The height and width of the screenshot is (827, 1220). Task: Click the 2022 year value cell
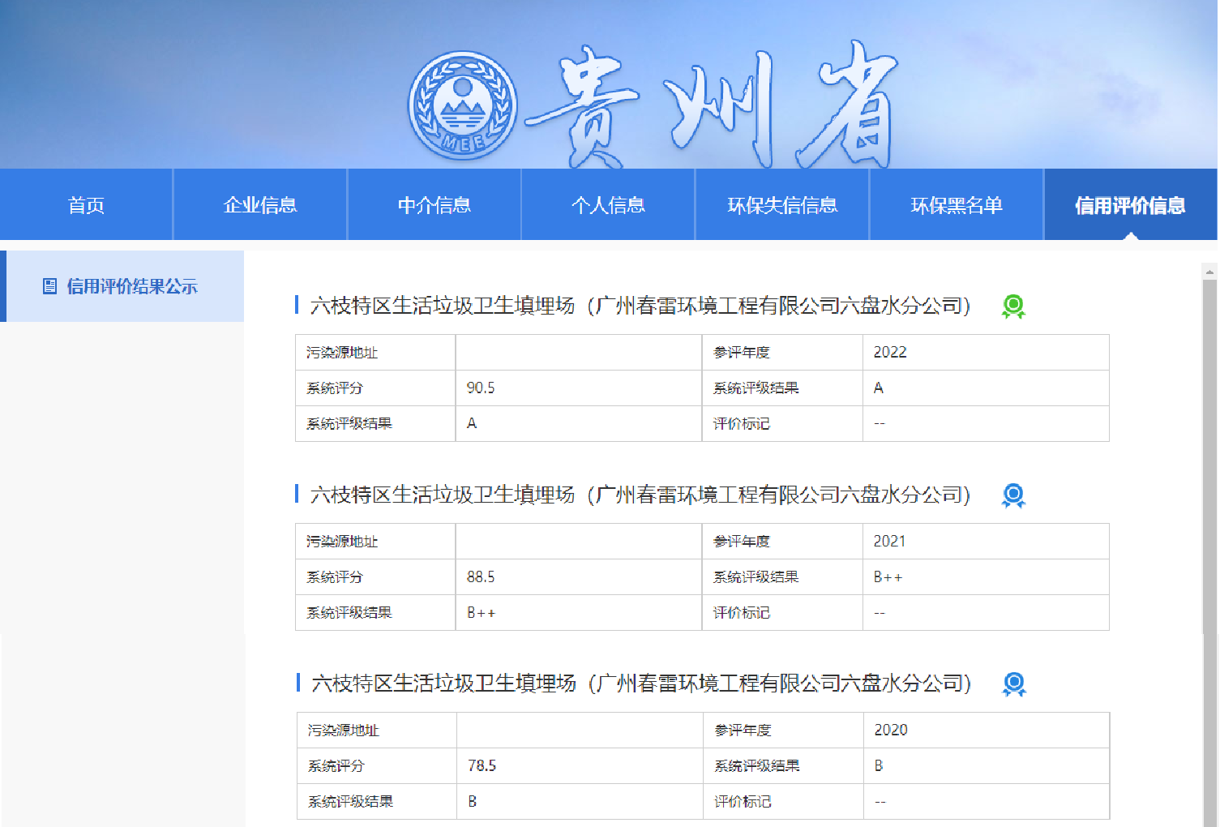pyautogui.click(x=986, y=352)
